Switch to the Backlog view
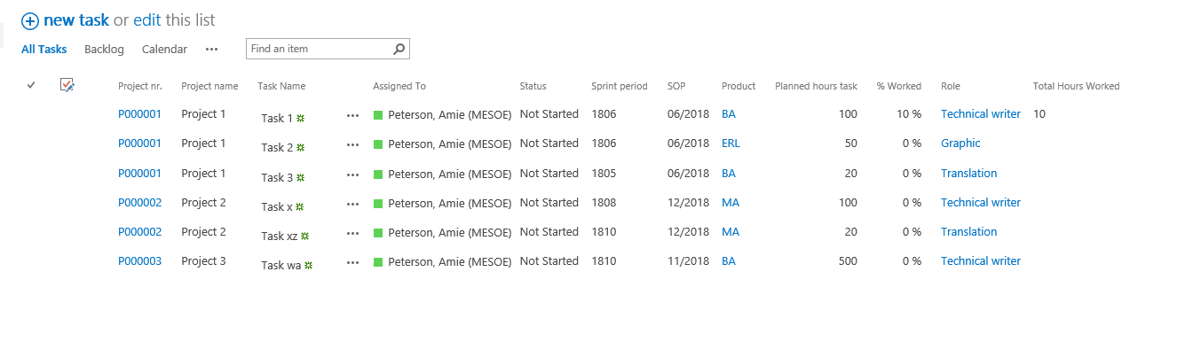 pos(104,50)
